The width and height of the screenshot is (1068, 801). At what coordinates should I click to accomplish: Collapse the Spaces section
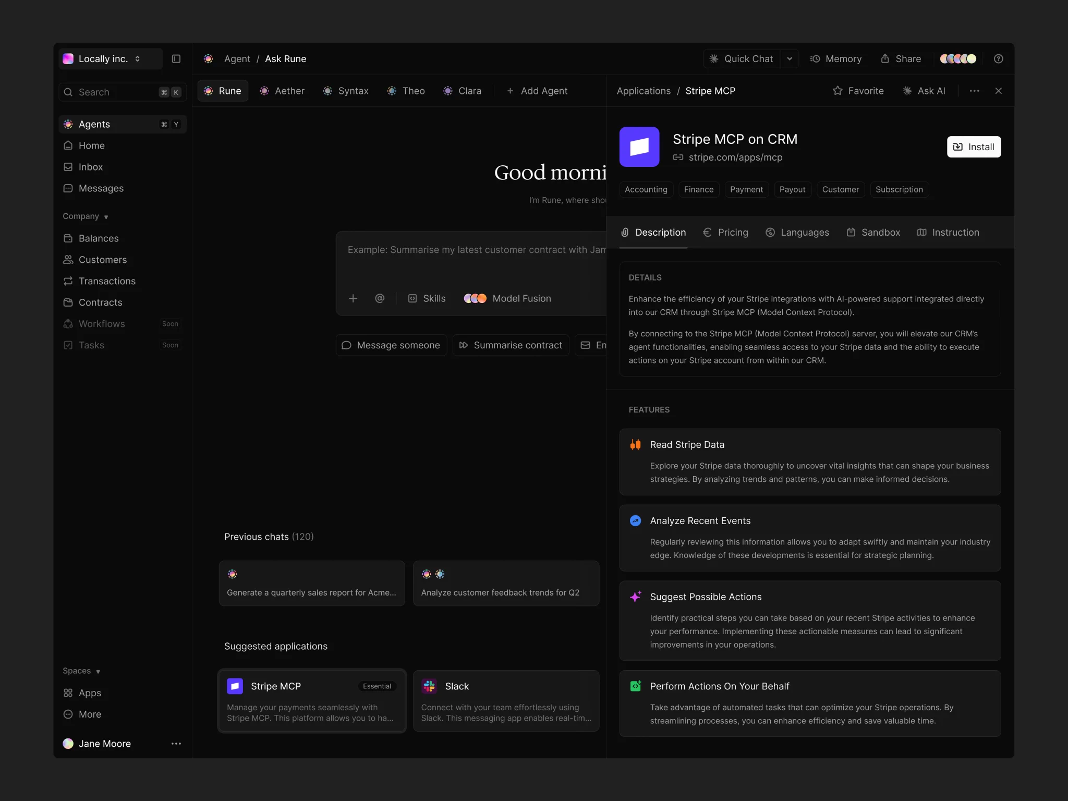click(x=81, y=671)
